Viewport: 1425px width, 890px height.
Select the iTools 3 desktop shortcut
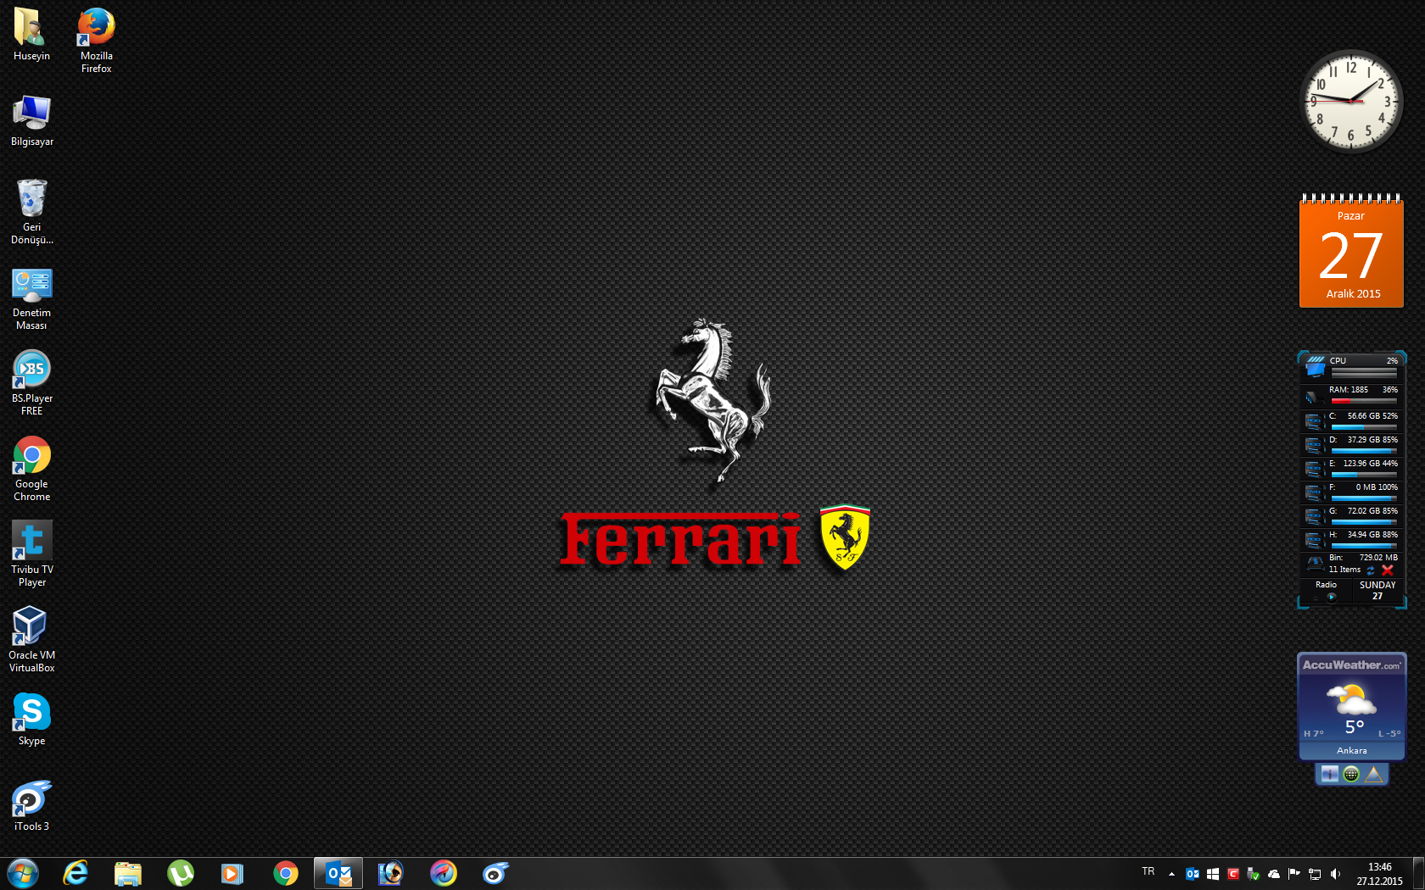pos(31,805)
